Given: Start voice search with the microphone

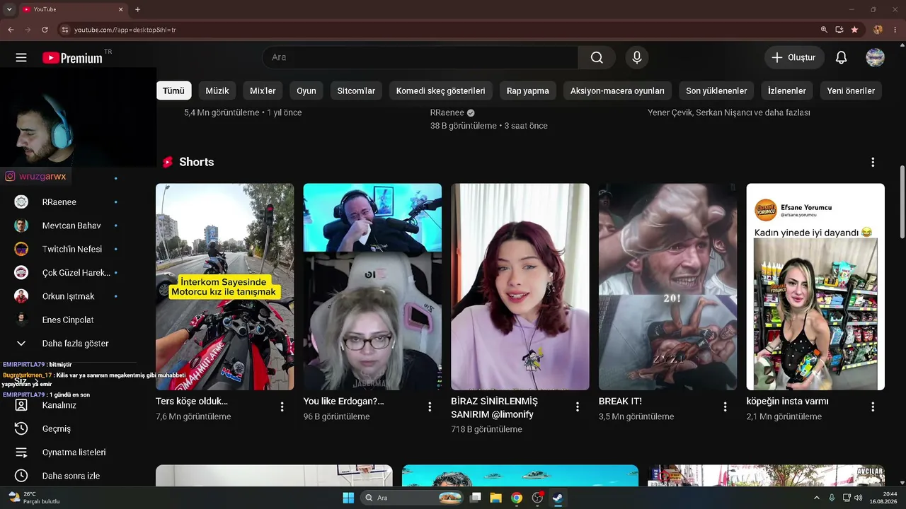Looking at the screenshot, I should 637,57.
